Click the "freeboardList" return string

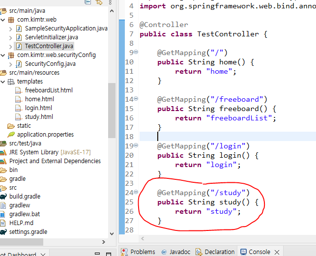(x=239, y=118)
